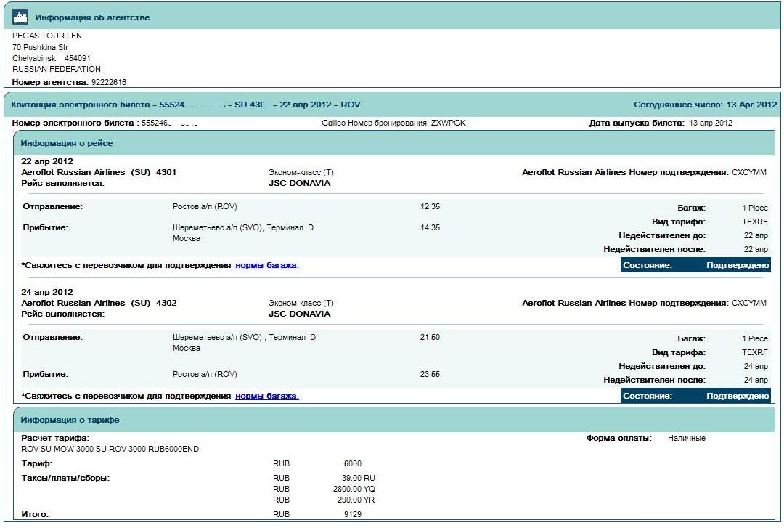Click 'Эконом-класс (T)' for flight 4302
The image size is (784, 528).
point(301,303)
